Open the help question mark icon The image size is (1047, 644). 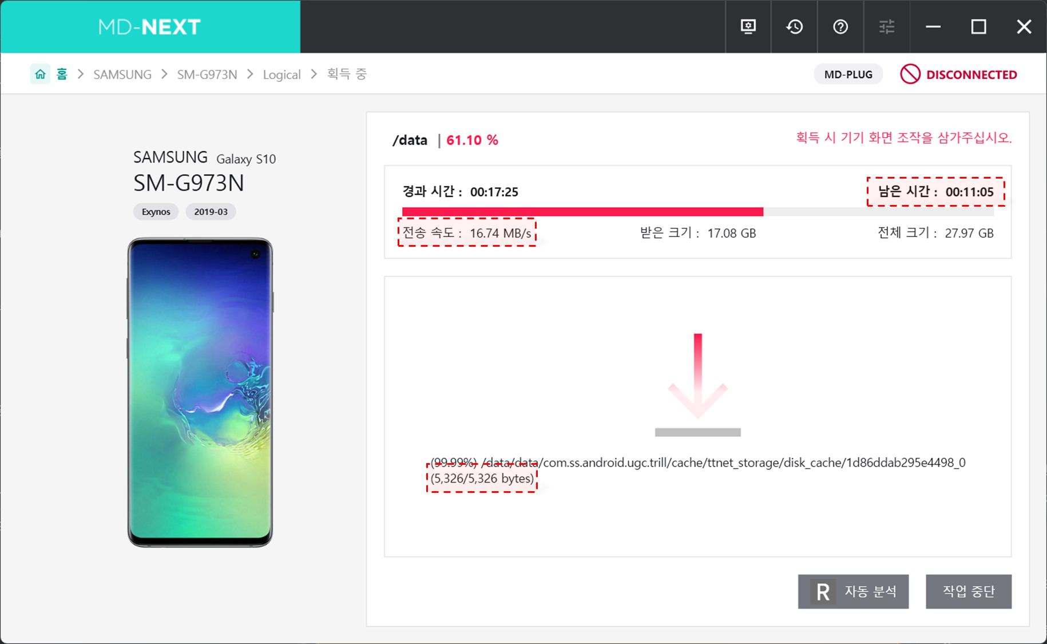click(x=840, y=26)
